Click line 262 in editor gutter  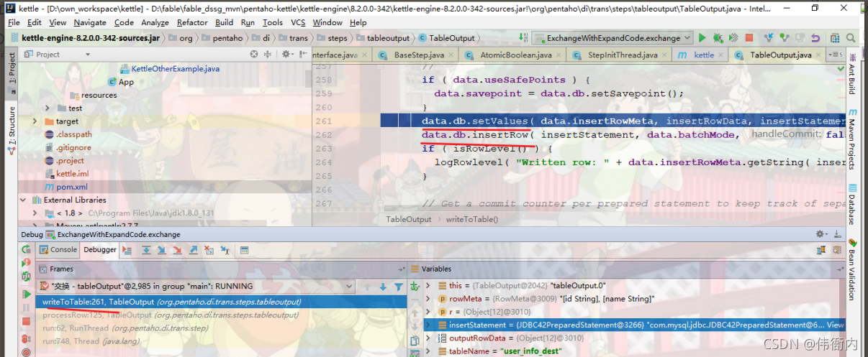(324, 134)
